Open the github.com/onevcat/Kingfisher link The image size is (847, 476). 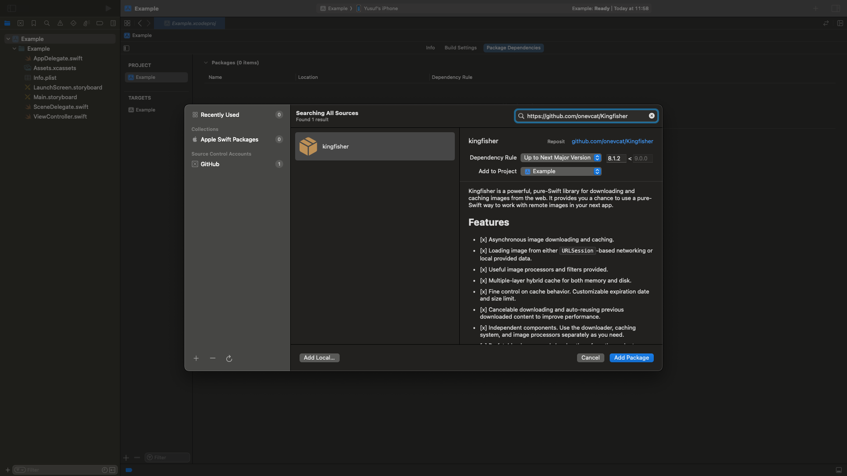[612, 141]
